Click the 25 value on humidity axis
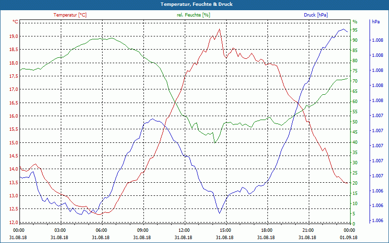 [x=355, y=173]
